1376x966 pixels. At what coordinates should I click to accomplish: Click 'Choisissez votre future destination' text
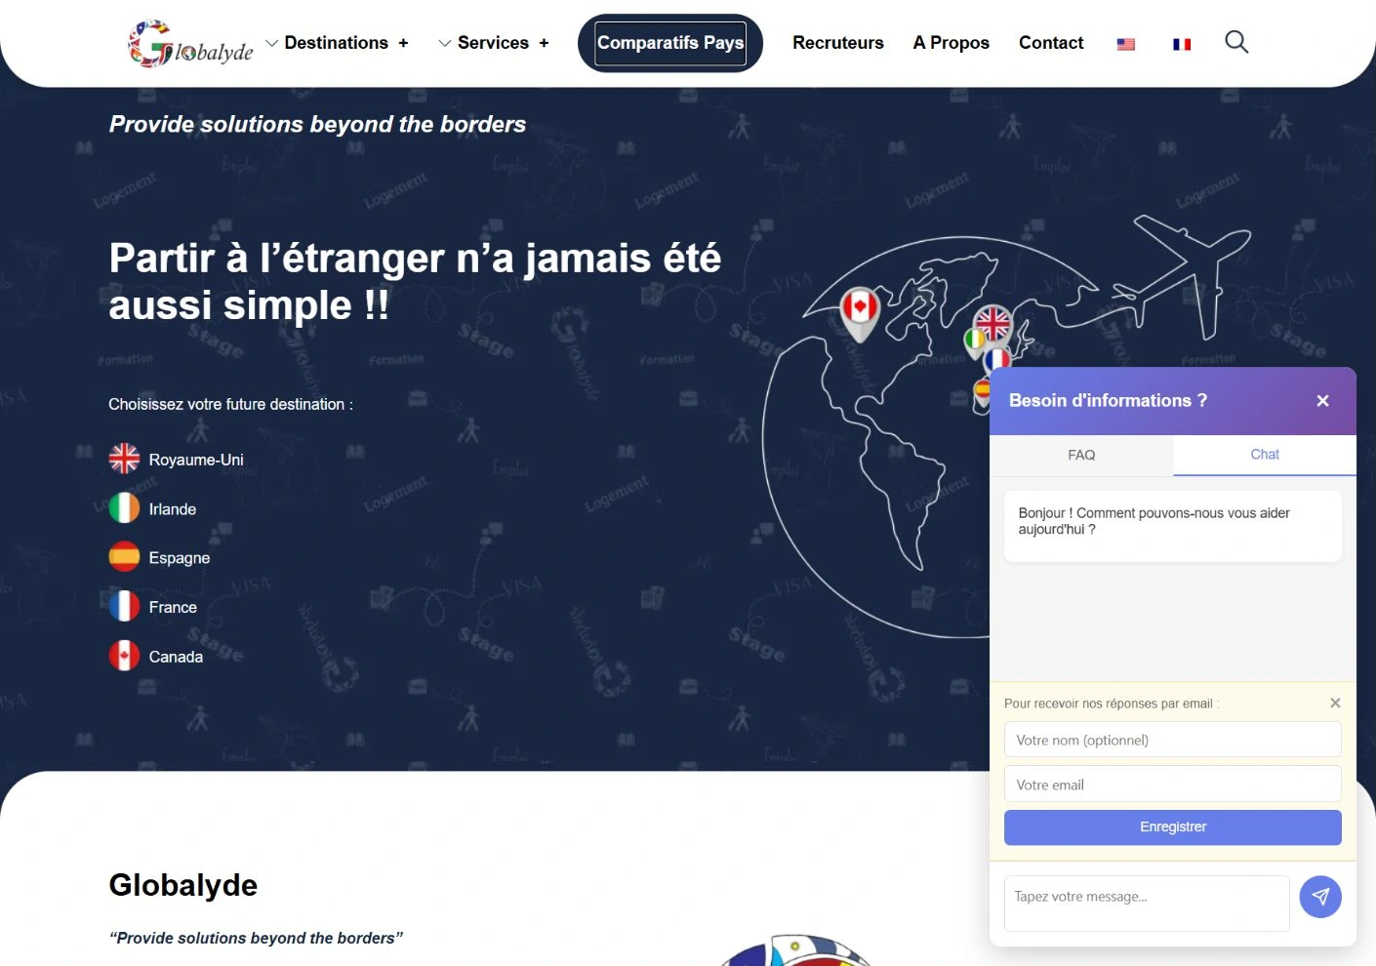pyautogui.click(x=230, y=404)
